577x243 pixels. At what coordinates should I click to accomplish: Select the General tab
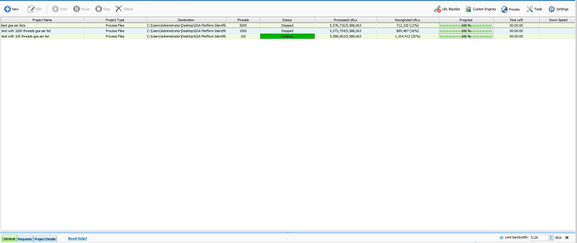(x=9, y=239)
